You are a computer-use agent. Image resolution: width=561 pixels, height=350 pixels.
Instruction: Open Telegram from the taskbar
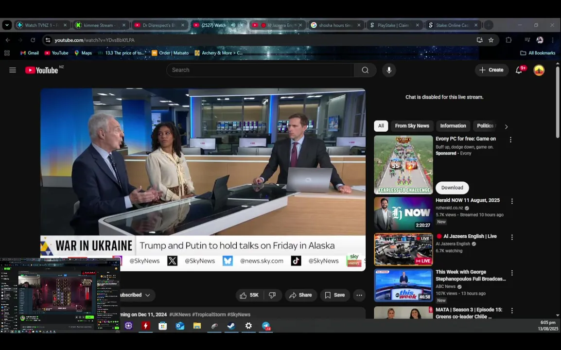(266, 326)
